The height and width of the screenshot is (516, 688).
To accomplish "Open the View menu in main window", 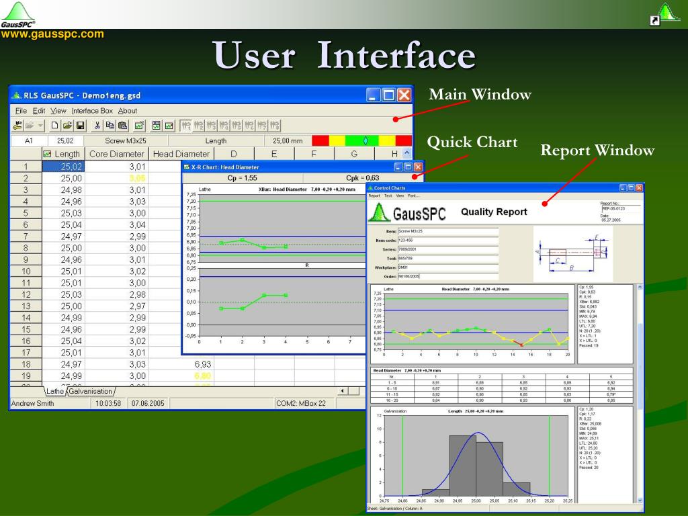I will point(58,111).
